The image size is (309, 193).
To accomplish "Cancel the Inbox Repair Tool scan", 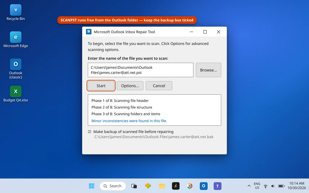I will coord(159,86).
